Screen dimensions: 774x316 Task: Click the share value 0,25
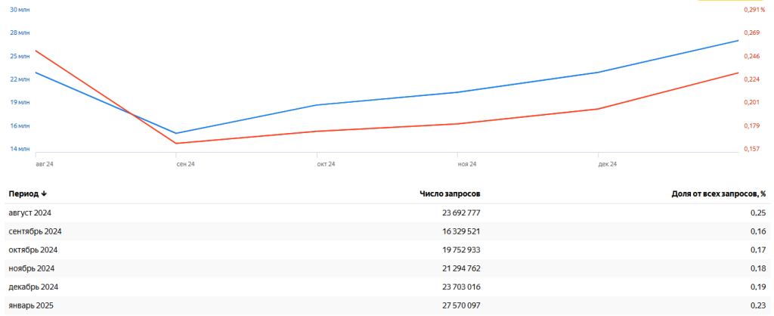coord(758,213)
